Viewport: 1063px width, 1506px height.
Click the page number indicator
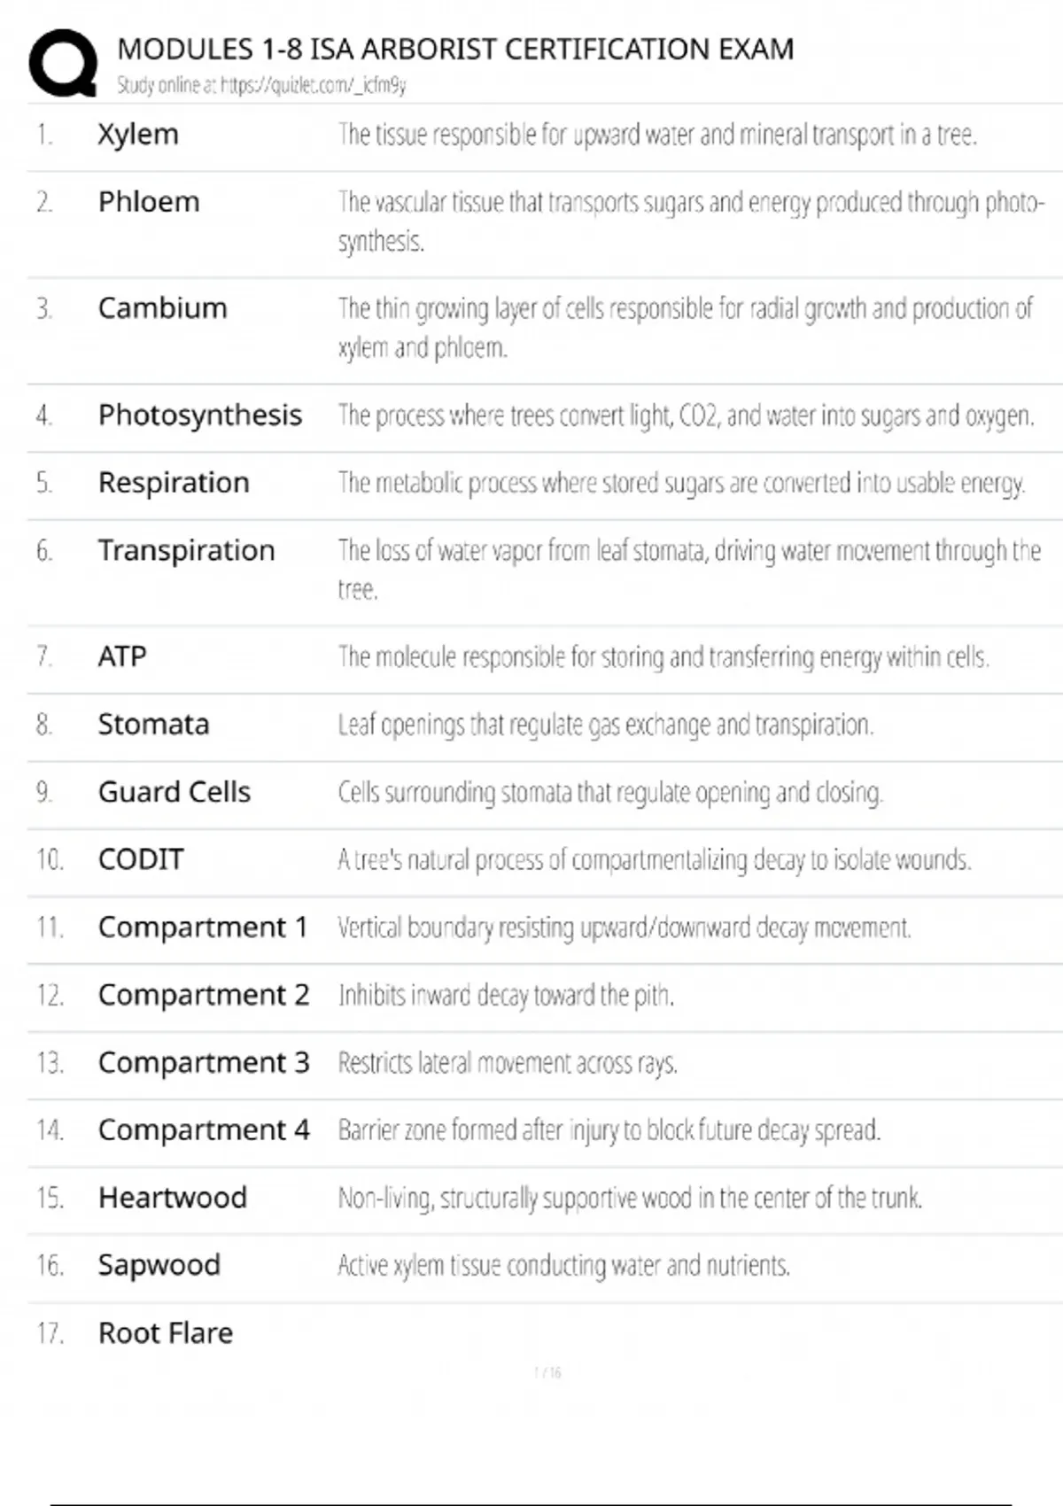(547, 1372)
